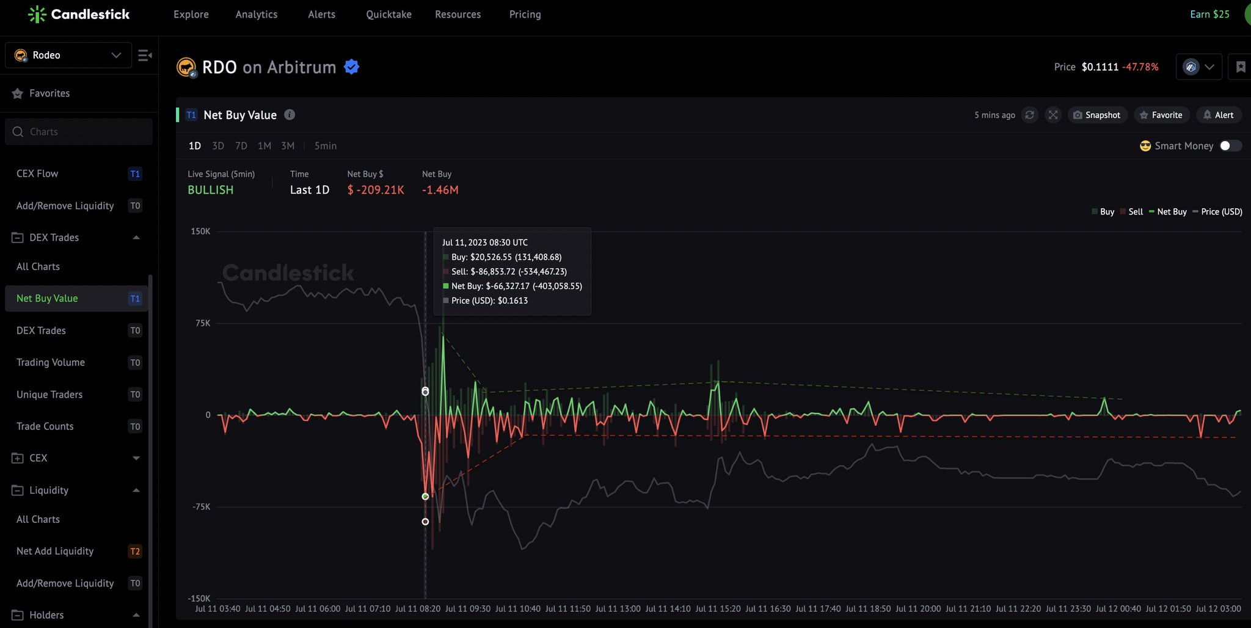Collapse the Liquidity section

[x=136, y=490]
